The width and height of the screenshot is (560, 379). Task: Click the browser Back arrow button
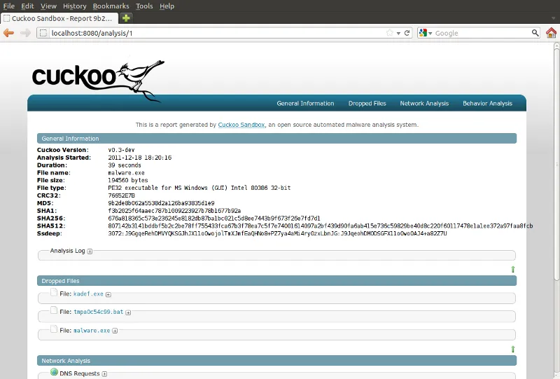click(x=8, y=33)
